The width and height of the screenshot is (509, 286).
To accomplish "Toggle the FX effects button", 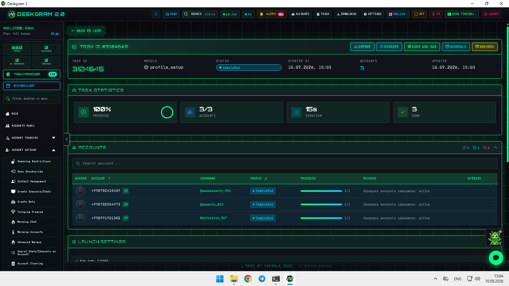I will [436, 14].
